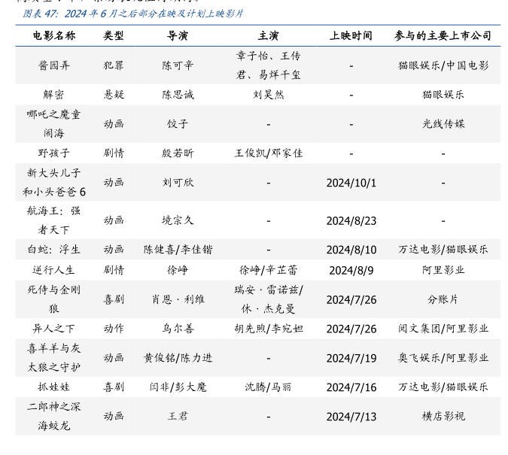The image size is (508, 455).
Task: Click the "电影名称" column header
Action: [x=54, y=35]
